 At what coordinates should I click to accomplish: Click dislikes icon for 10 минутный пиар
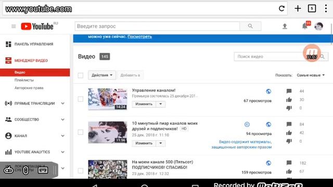pos(289,141)
